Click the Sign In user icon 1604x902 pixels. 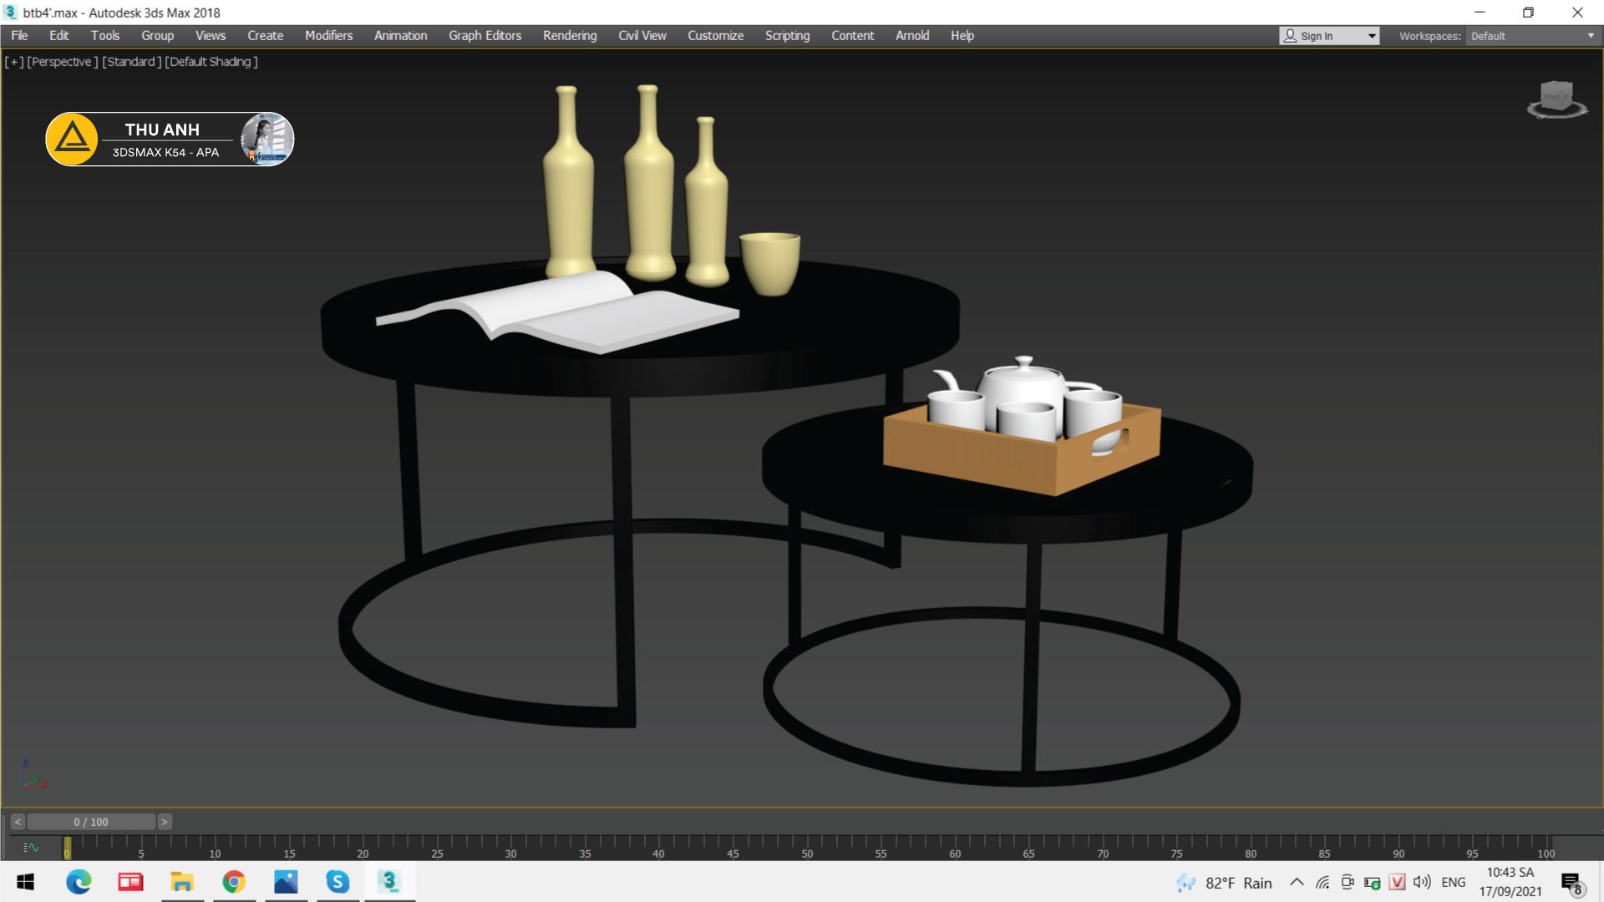pyautogui.click(x=1291, y=36)
